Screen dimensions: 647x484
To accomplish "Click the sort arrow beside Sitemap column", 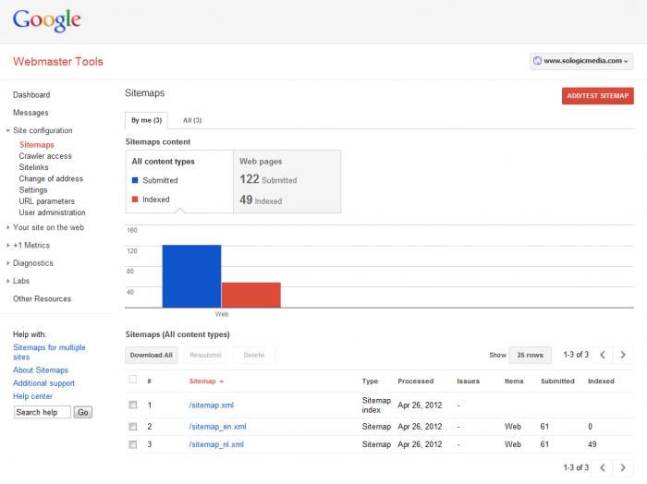I will click(x=222, y=381).
